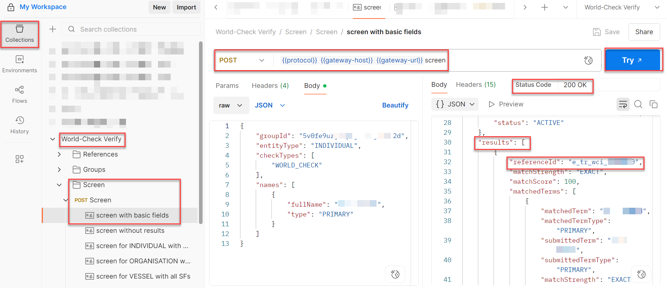This screenshot has height=288, width=667.
Task: Click the Try button
Action: pos(632,60)
